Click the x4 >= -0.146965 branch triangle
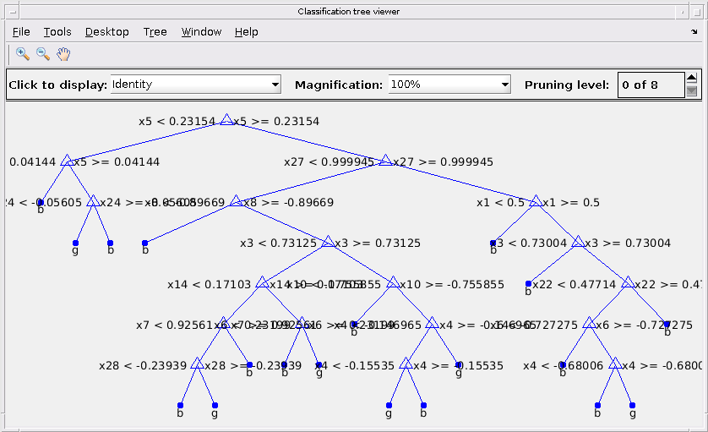The height and width of the screenshot is (432, 708). click(432, 323)
